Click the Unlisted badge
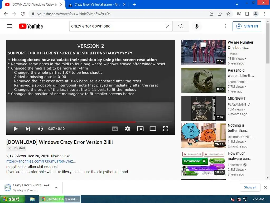270x203 pixels. pos(16,148)
